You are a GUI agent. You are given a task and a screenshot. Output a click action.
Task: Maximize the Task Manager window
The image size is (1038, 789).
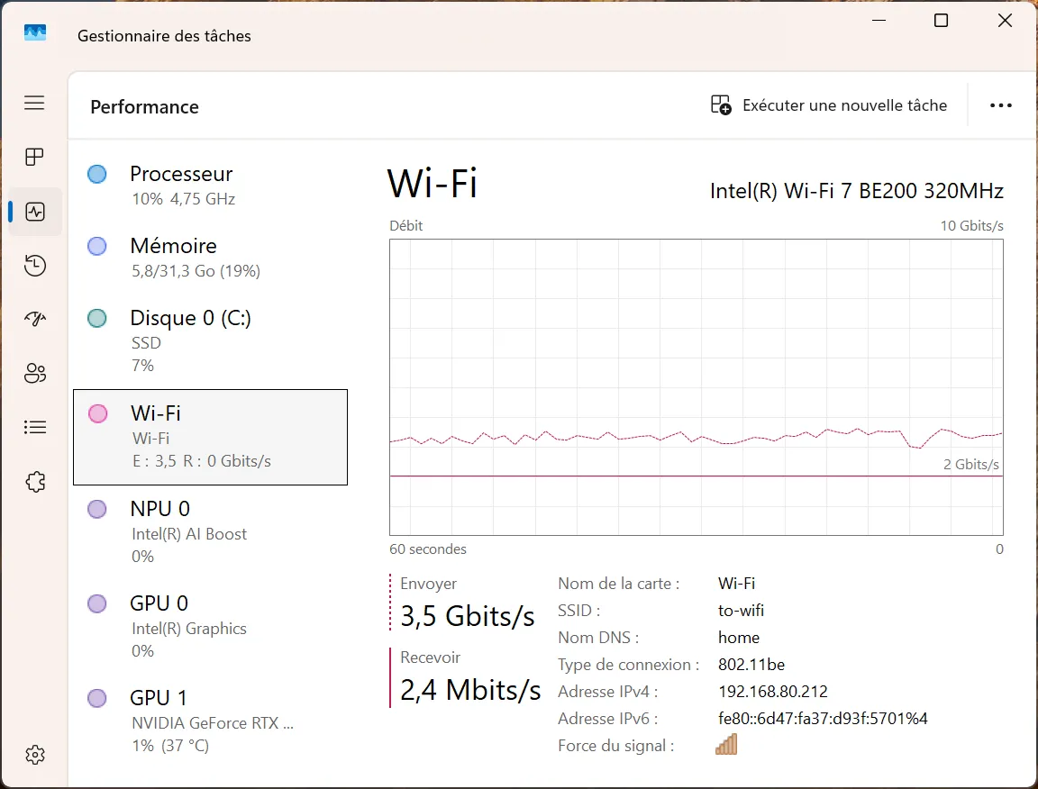(941, 21)
